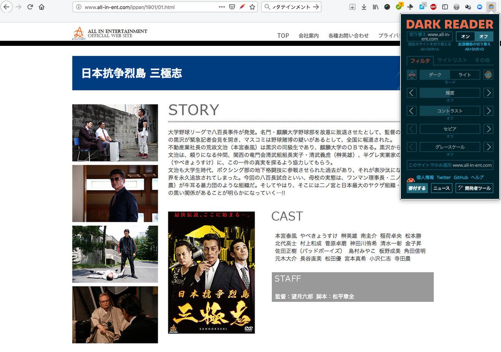Open the thumbnail of elderly man in kimono
This screenshot has height=352, width=501.
(x=115, y=314)
